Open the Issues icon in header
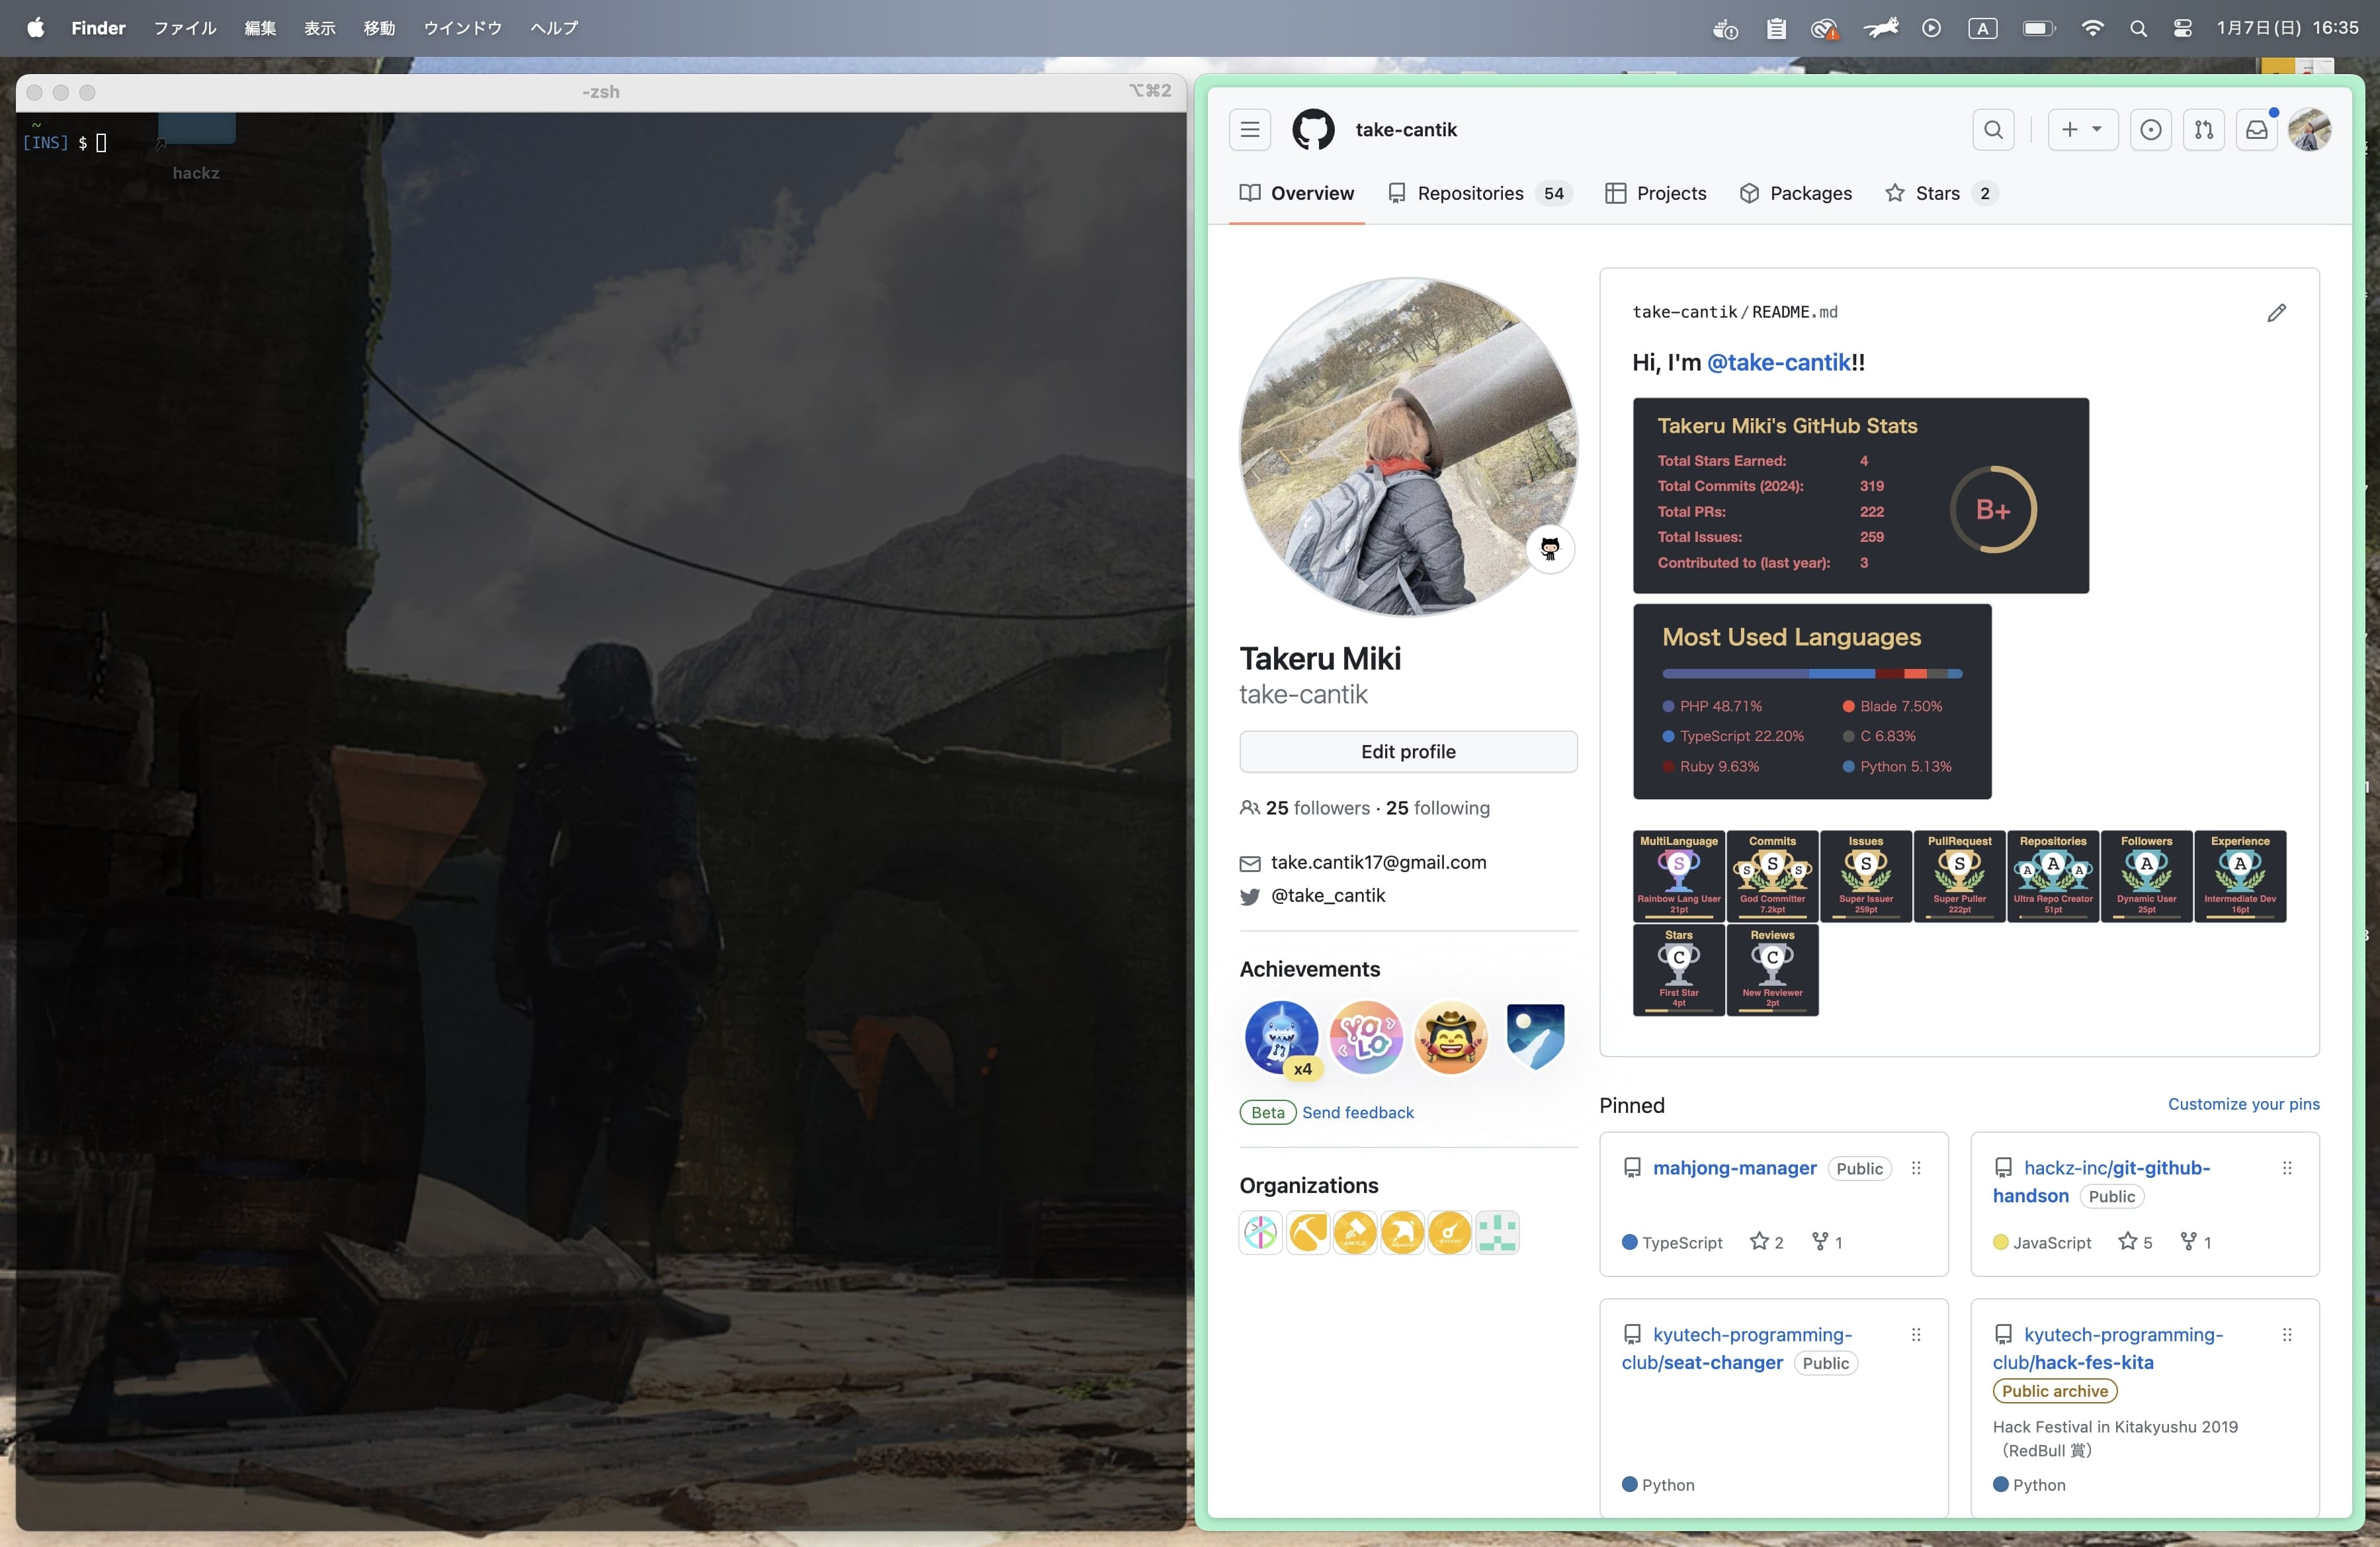 pos(2150,130)
